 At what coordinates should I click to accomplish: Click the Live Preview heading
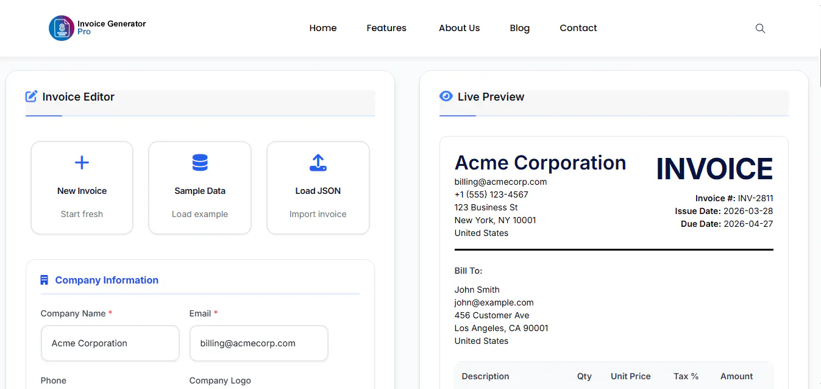(x=491, y=96)
